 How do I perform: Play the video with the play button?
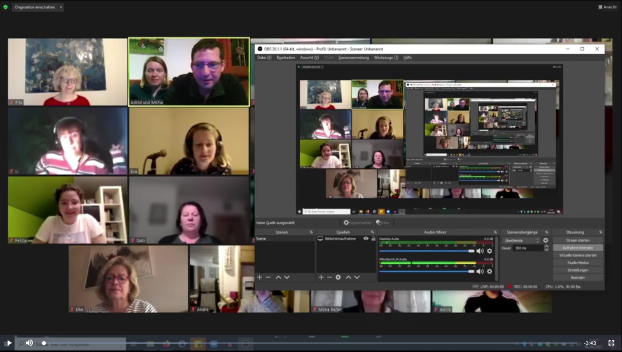click(x=9, y=343)
